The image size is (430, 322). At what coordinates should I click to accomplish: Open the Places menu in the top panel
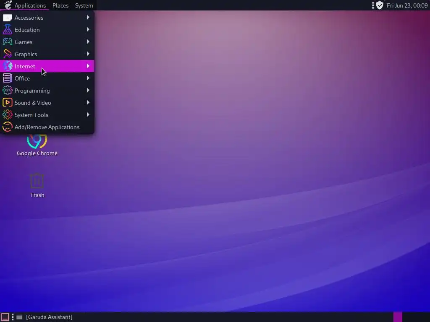[x=60, y=5]
